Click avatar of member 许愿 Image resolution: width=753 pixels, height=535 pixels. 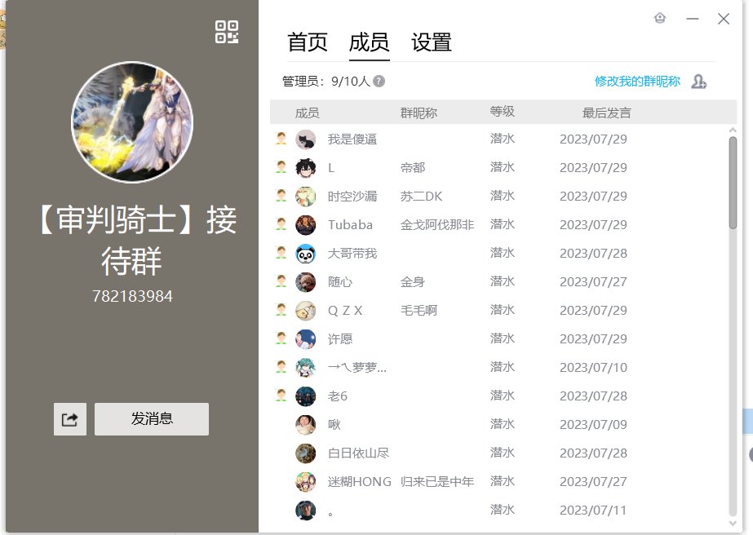tap(305, 339)
